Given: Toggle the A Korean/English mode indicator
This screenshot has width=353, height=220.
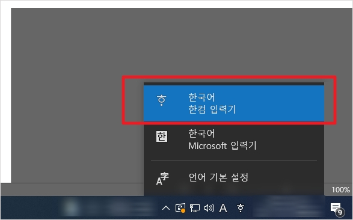Looking at the screenshot, I should click(x=223, y=208).
